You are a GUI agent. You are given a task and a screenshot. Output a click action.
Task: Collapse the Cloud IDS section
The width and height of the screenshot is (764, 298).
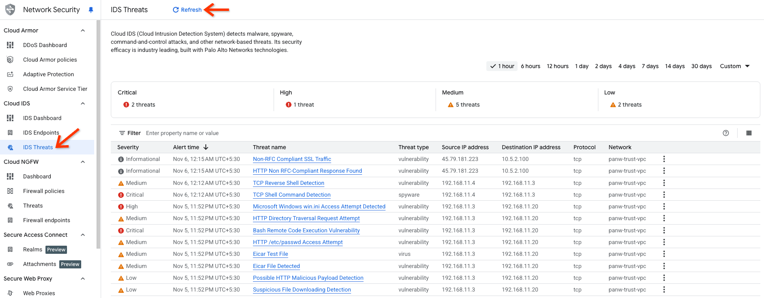[83, 103]
